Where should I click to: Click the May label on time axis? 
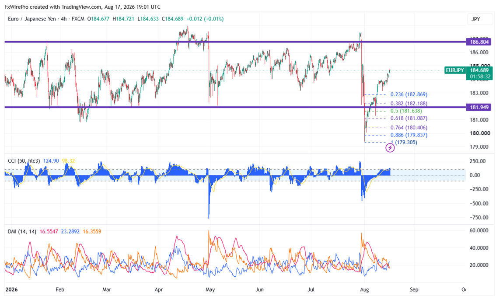(x=210, y=289)
